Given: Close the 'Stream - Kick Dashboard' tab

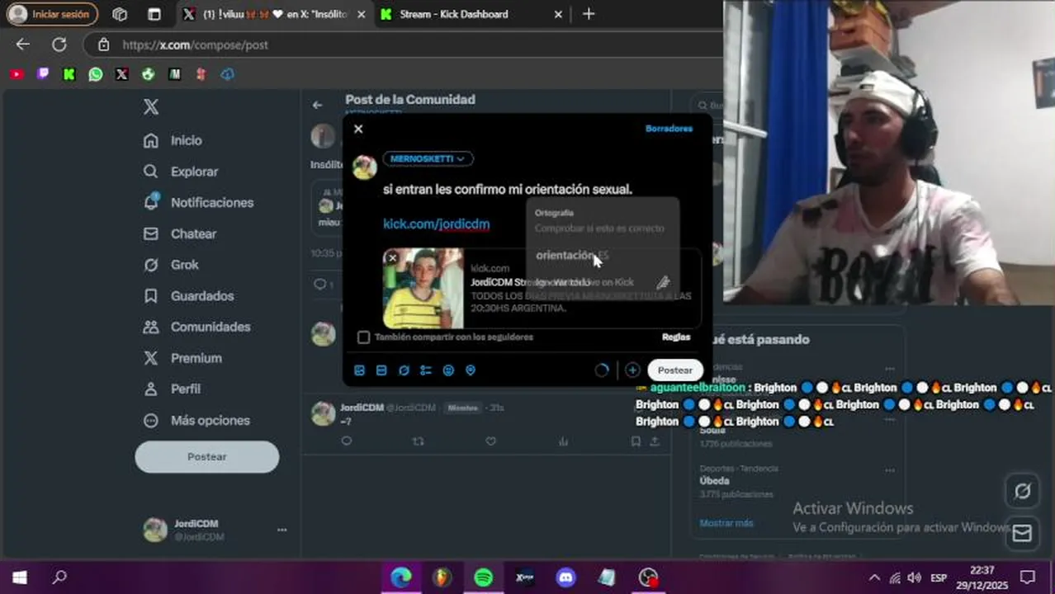Looking at the screenshot, I should tap(558, 14).
